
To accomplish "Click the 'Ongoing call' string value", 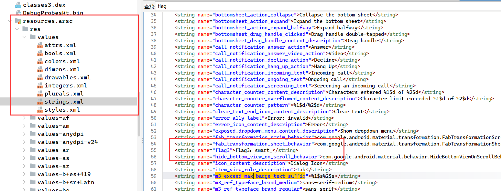I will [324, 79].
